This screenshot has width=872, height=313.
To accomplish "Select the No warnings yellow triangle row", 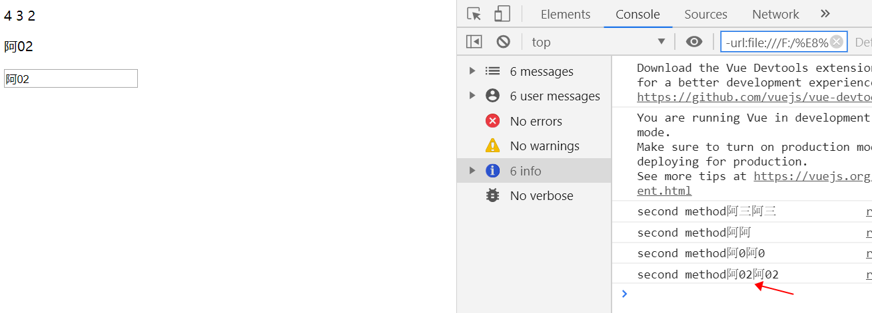I will 534,146.
